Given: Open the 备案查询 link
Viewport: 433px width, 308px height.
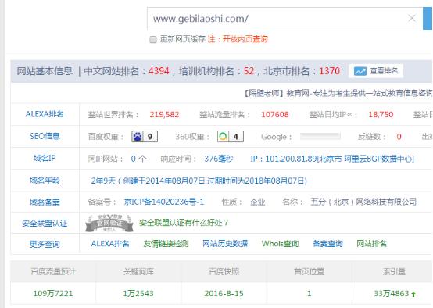Looking at the screenshot, I should [327, 244].
